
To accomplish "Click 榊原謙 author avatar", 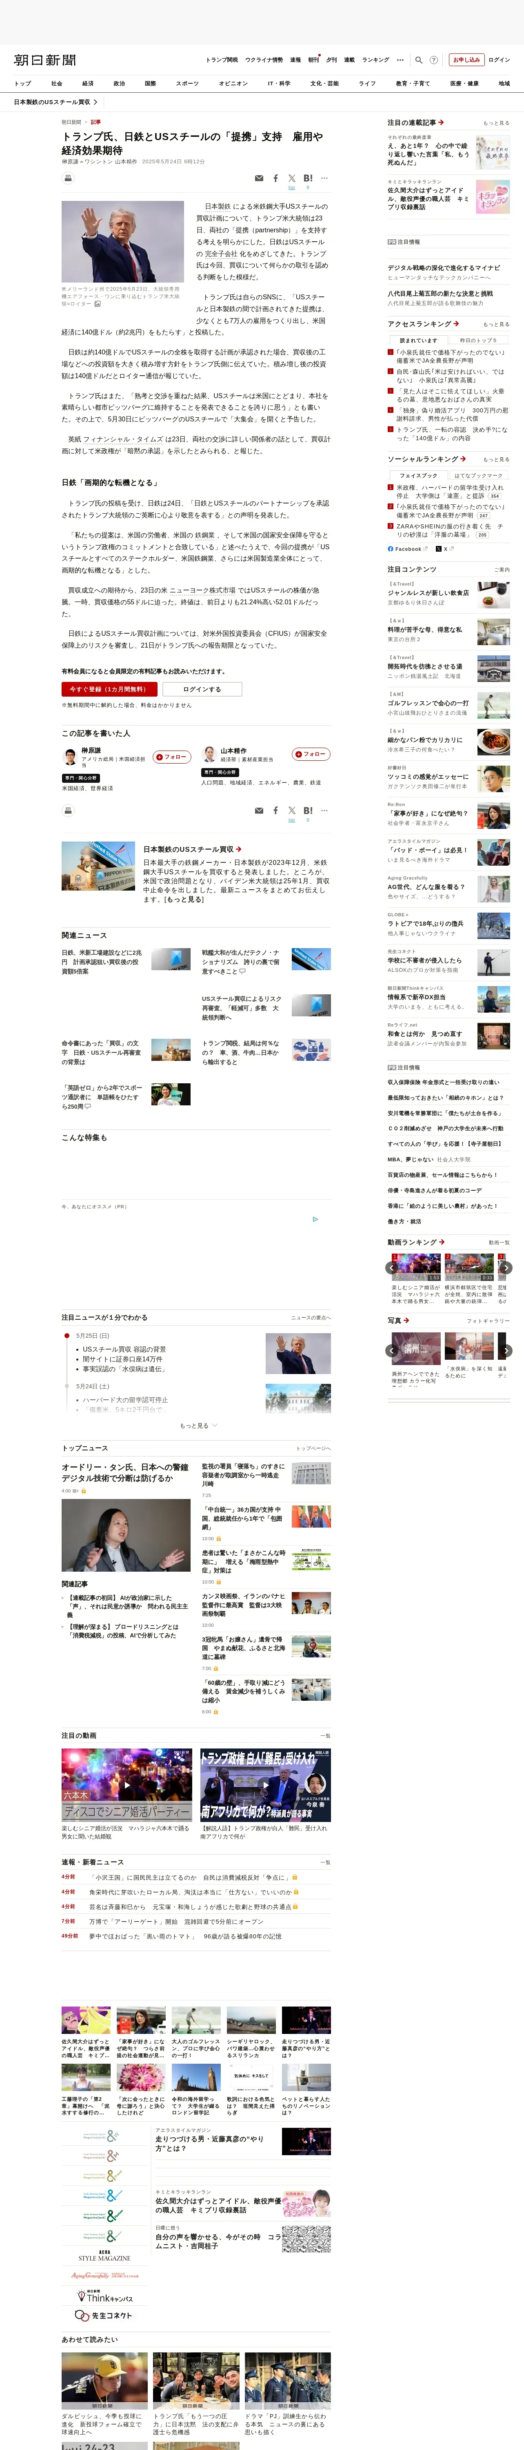I will [69, 757].
